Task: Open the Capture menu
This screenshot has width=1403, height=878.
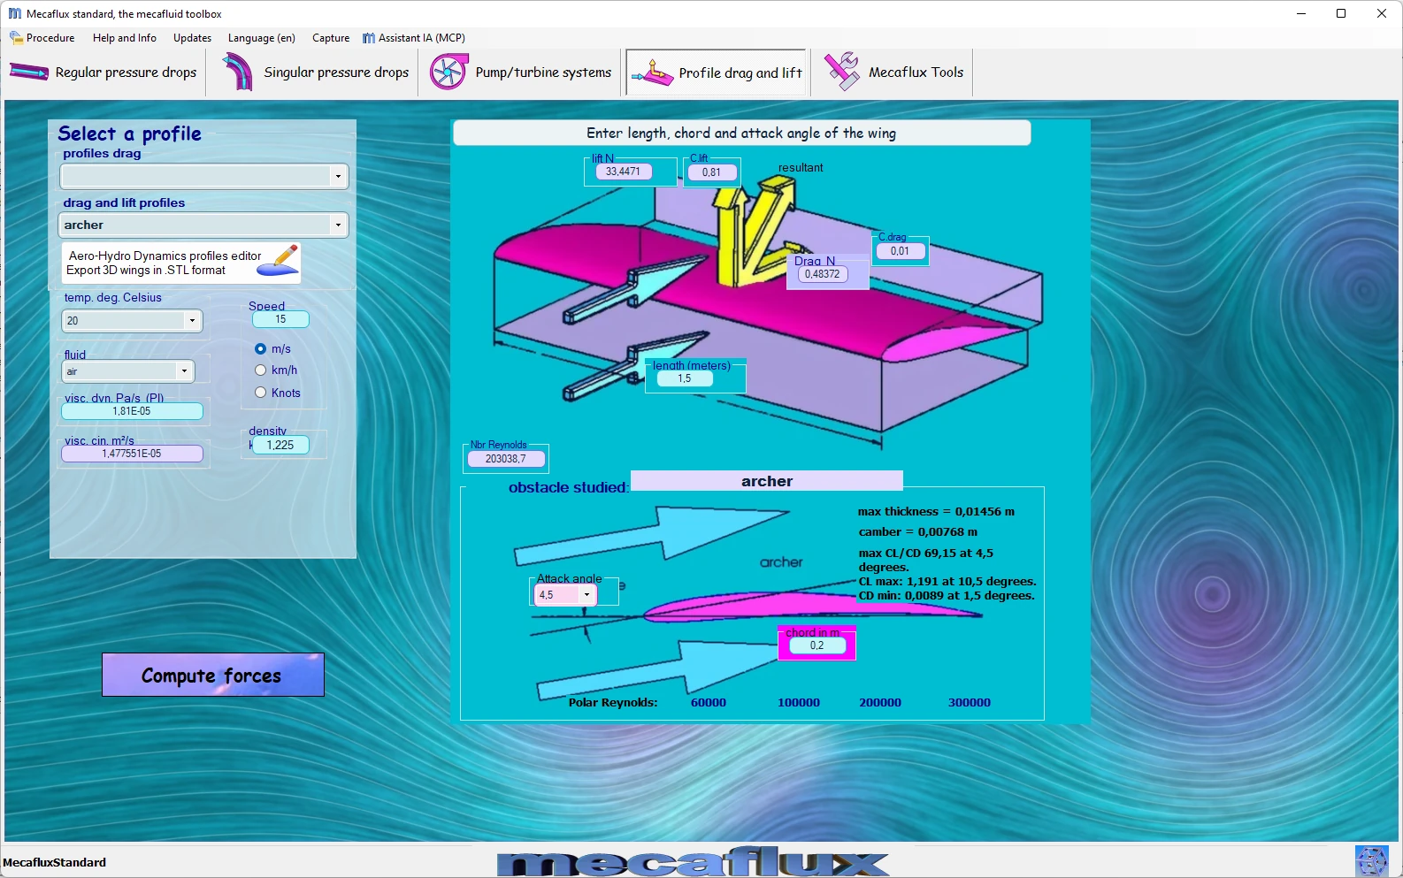Action: coord(331,38)
